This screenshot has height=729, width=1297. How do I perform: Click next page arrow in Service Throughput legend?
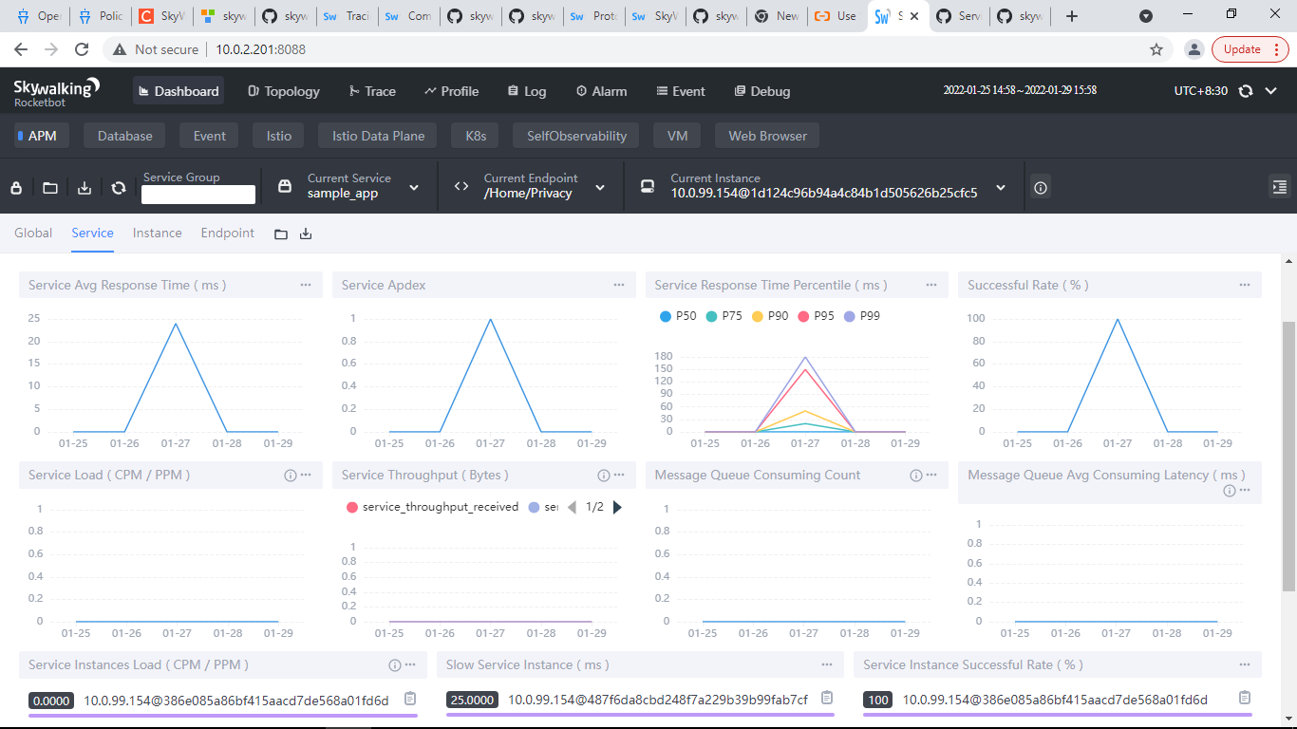pos(617,507)
